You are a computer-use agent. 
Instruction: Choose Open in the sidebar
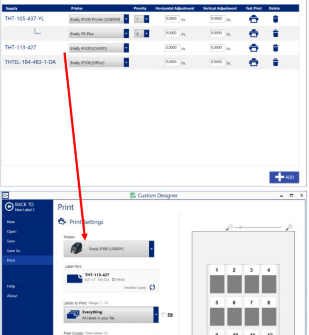click(x=11, y=231)
